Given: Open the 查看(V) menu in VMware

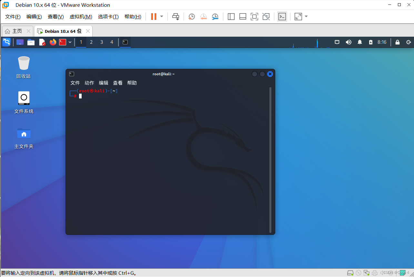Looking at the screenshot, I should pyautogui.click(x=56, y=17).
